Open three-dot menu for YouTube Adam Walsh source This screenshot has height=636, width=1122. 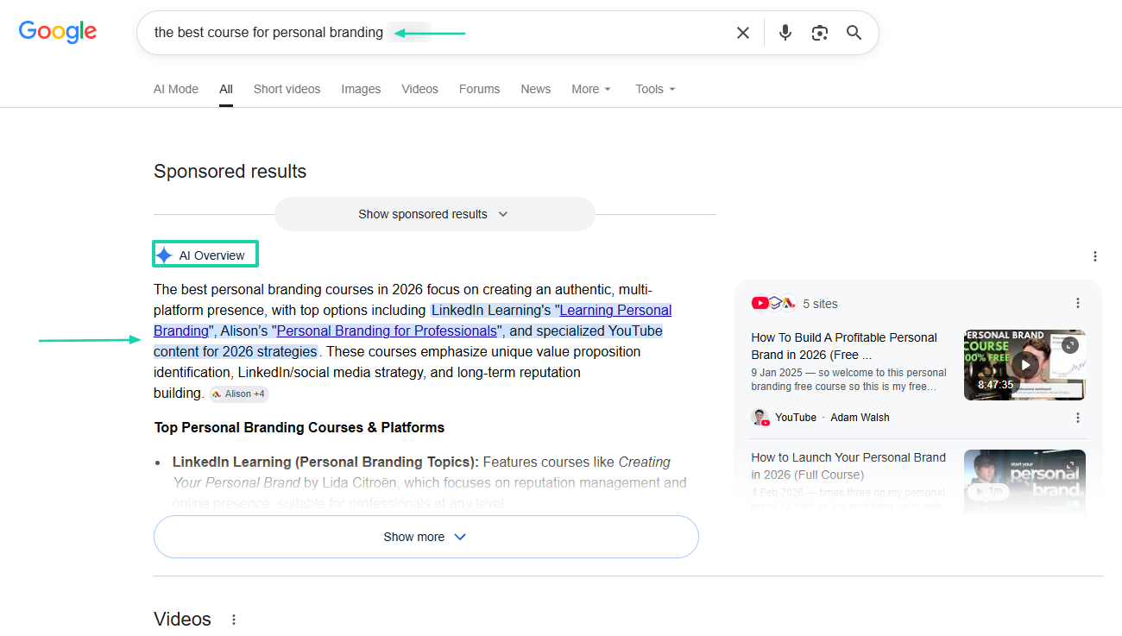(x=1078, y=418)
